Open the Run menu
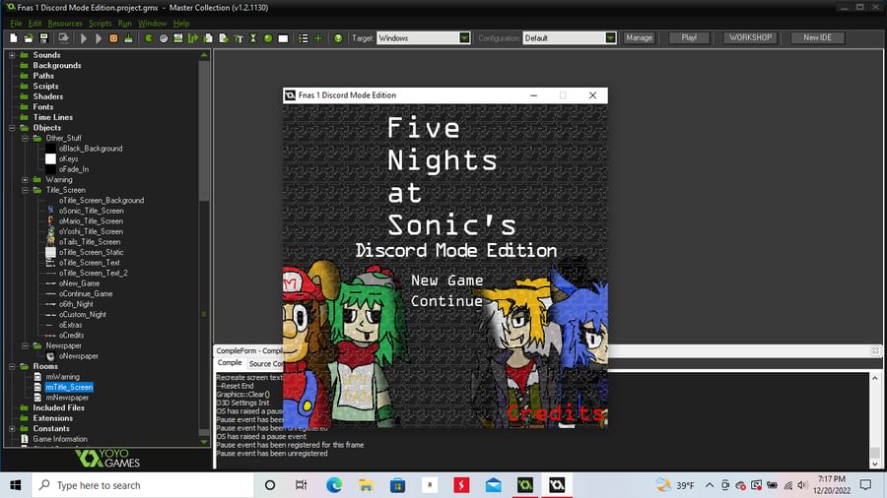The height and width of the screenshot is (498, 887). pos(124,24)
